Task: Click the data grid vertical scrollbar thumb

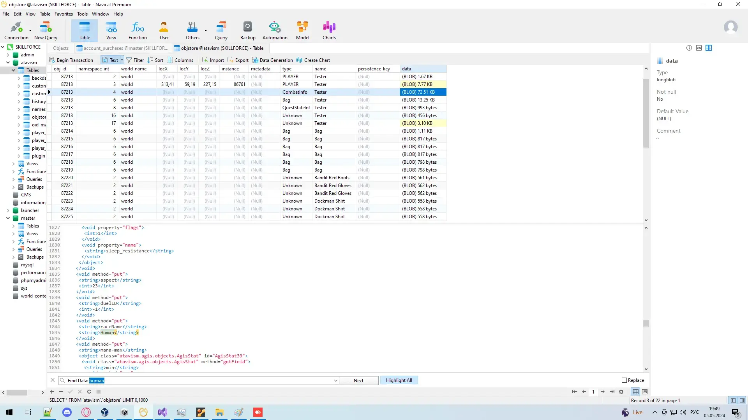Action: [x=646, y=113]
